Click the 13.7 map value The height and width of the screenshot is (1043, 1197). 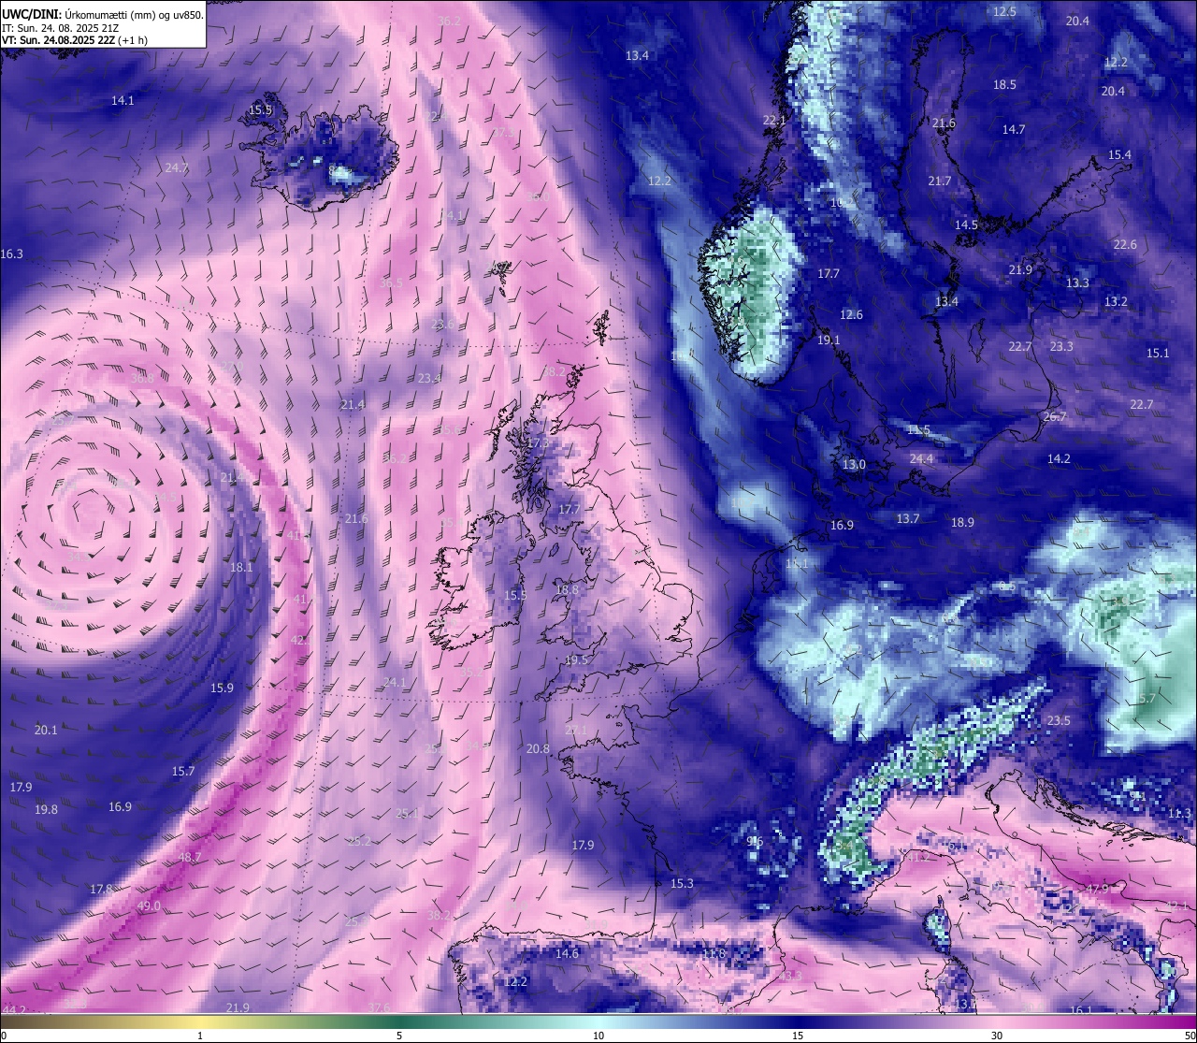(908, 518)
